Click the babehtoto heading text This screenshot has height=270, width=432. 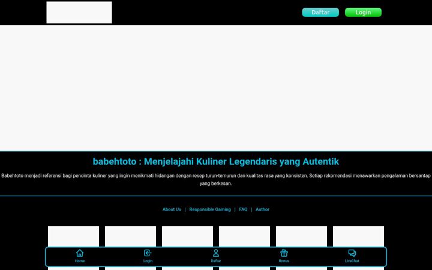[x=216, y=161]
